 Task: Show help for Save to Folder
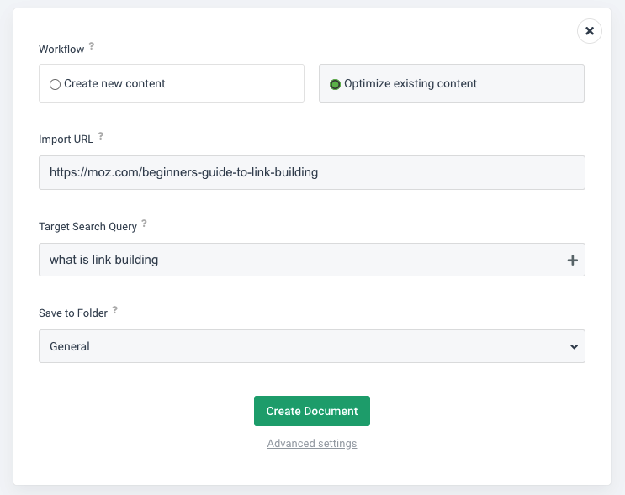click(115, 310)
